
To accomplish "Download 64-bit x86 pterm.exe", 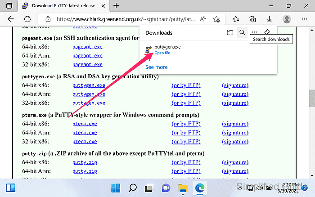I will pyautogui.click(x=85, y=124).
